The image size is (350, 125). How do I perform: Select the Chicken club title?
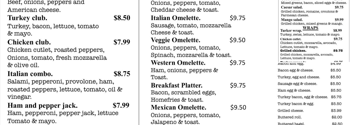(x=29, y=42)
